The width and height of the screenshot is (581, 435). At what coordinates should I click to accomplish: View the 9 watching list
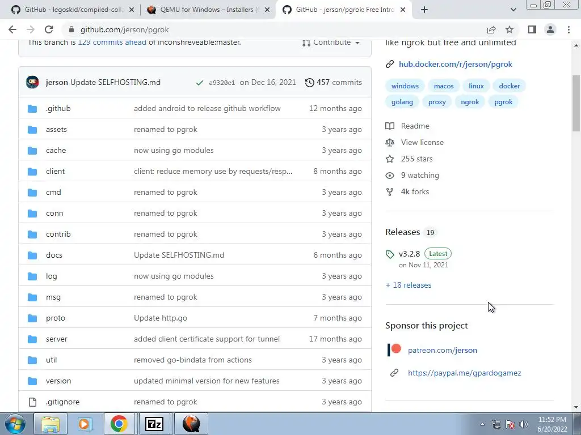420,176
